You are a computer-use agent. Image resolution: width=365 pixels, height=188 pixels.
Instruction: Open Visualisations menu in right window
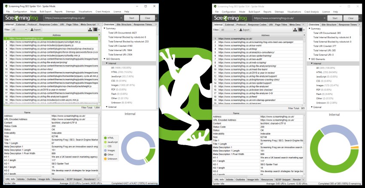(294, 12)
